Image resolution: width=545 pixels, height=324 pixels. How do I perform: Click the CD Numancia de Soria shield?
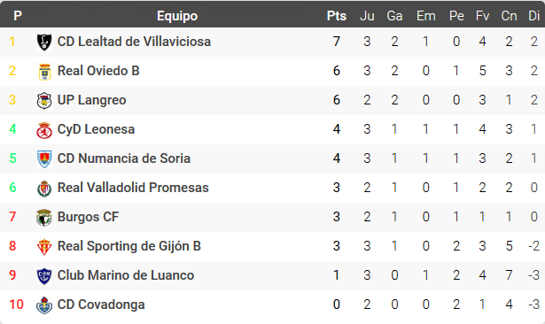pyautogui.click(x=44, y=159)
